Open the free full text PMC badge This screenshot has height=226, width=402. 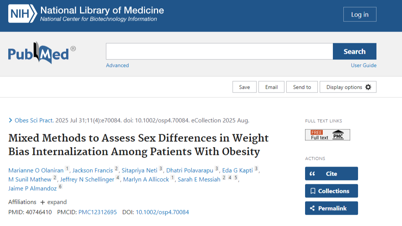click(x=327, y=135)
